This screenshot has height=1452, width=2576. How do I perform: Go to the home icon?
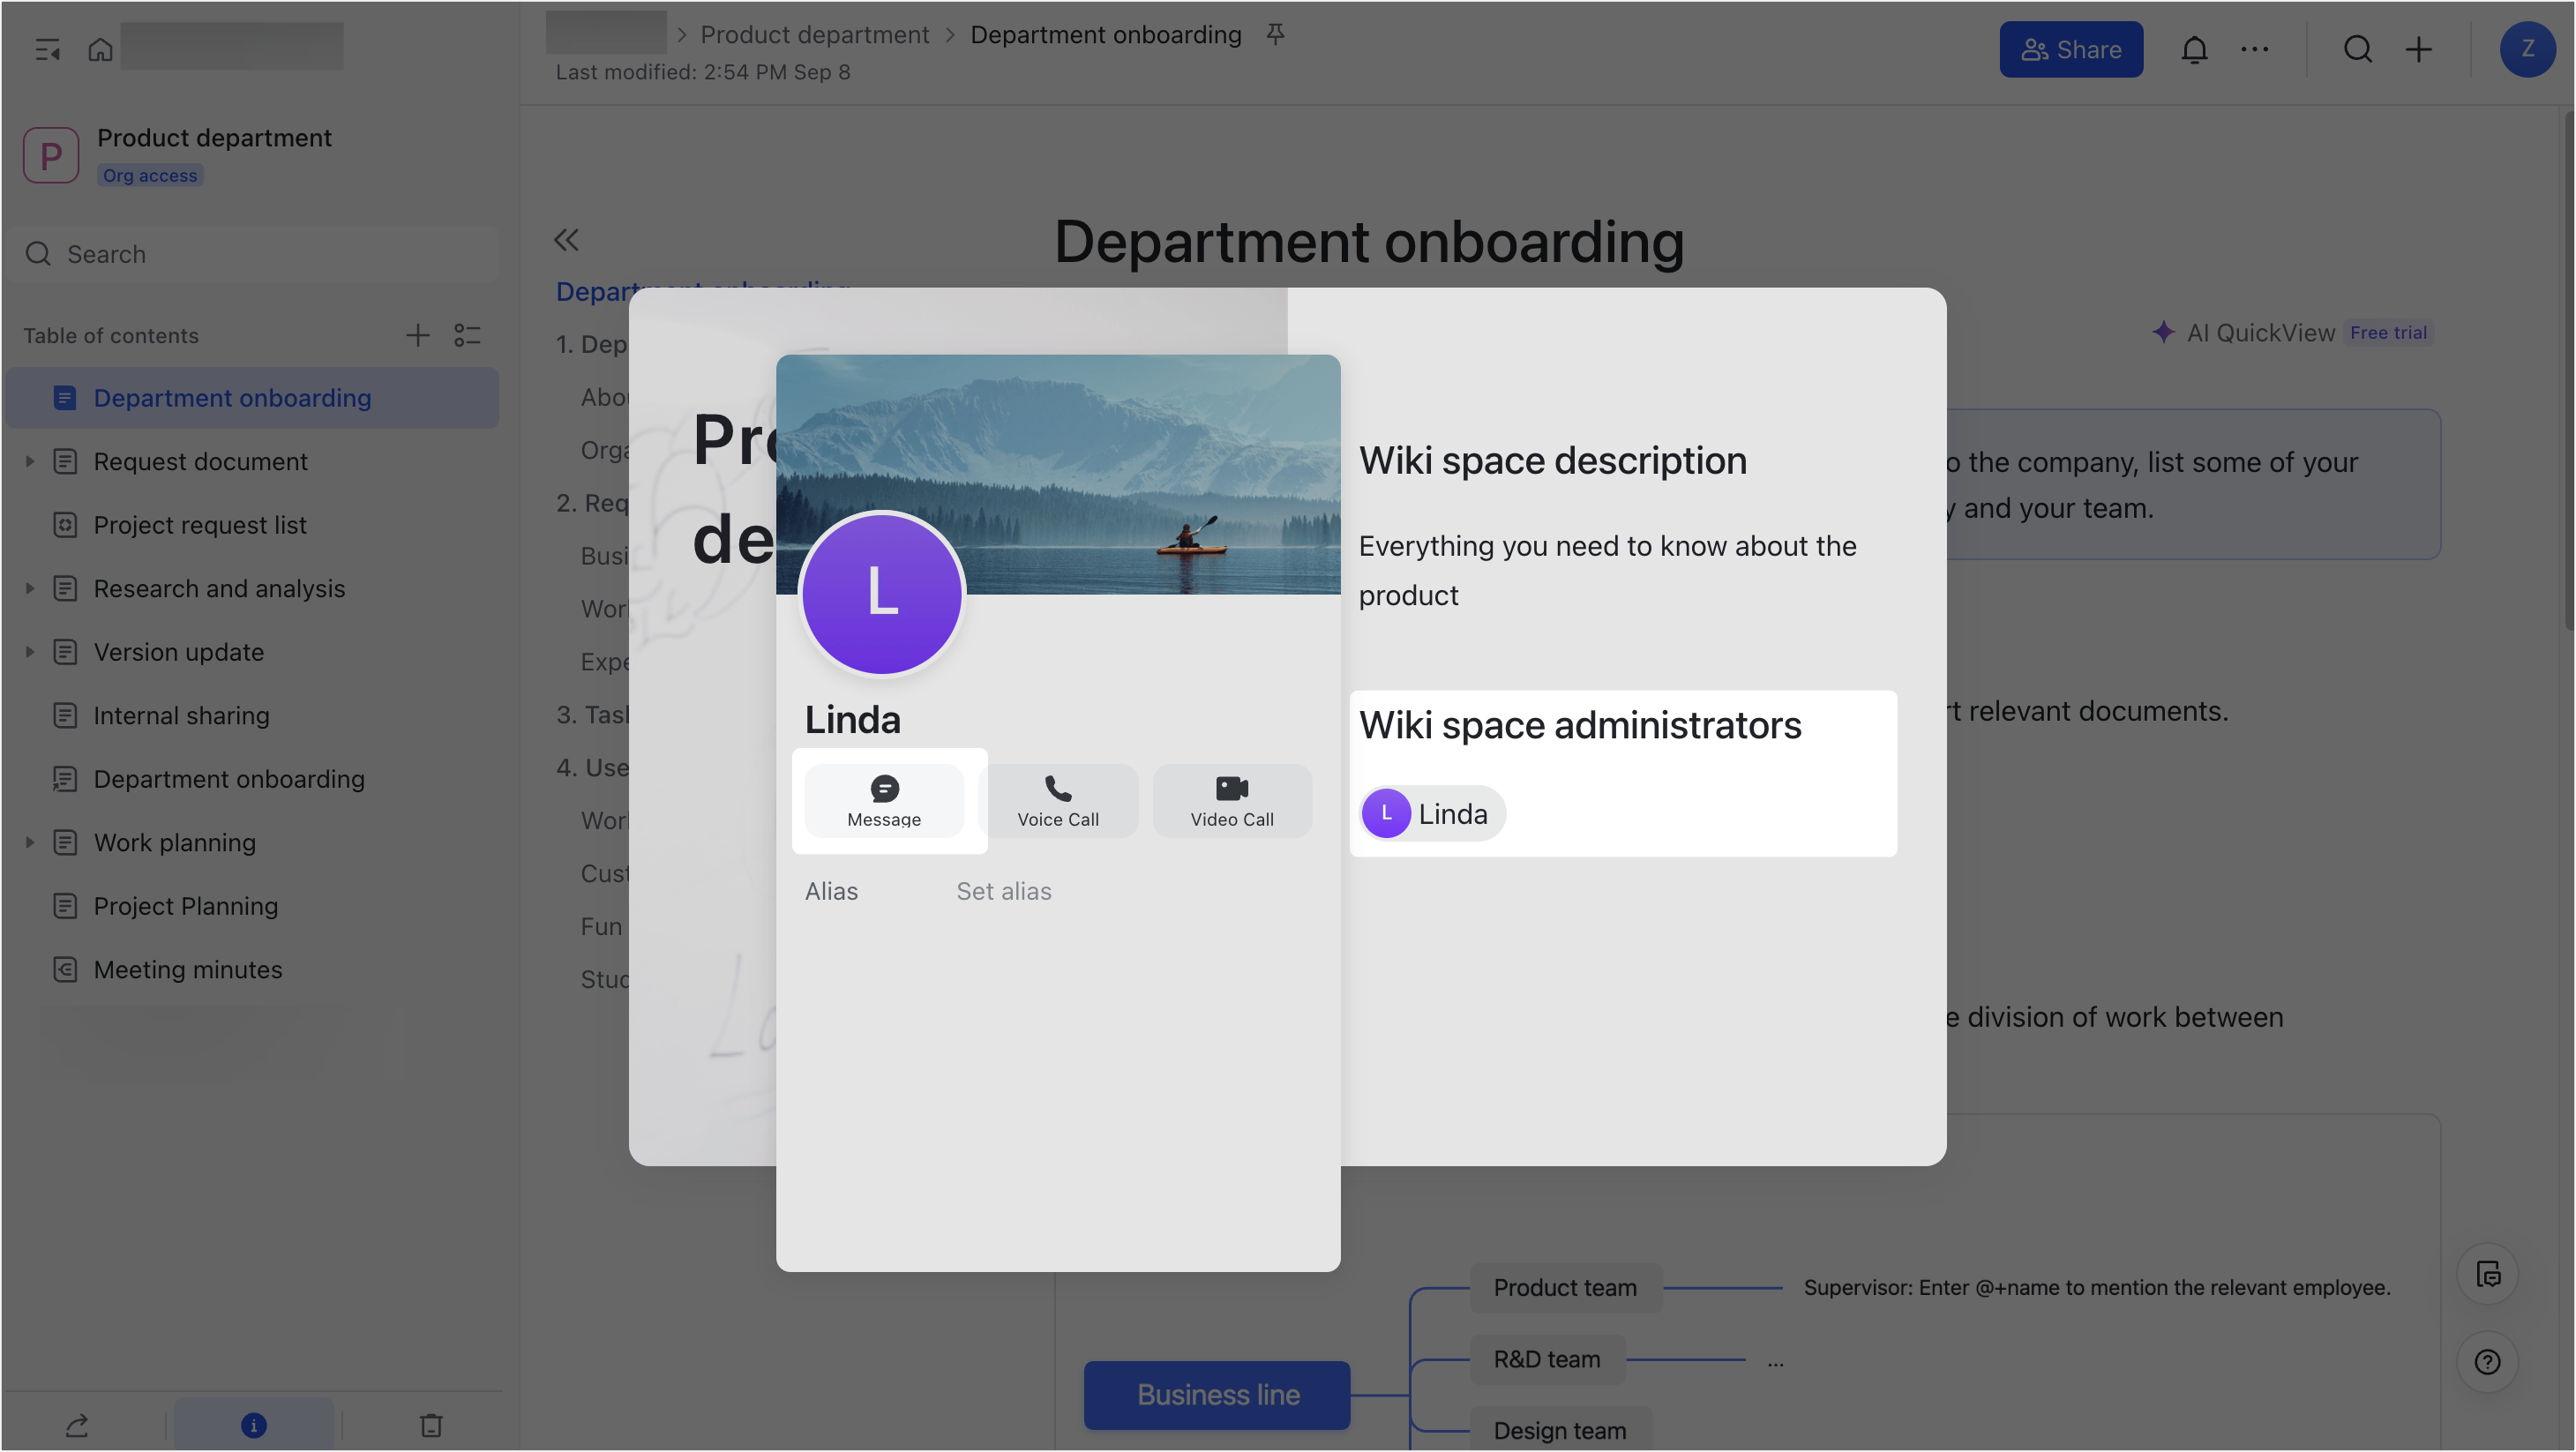[x=100, y=49]
